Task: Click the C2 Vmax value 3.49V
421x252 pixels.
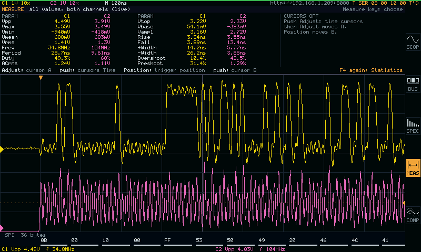Action: click(x=102, y=26)
